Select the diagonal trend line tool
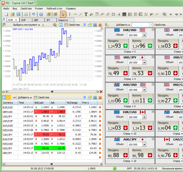This screenshot has width=183, height=172. click(x=81, y=14)
